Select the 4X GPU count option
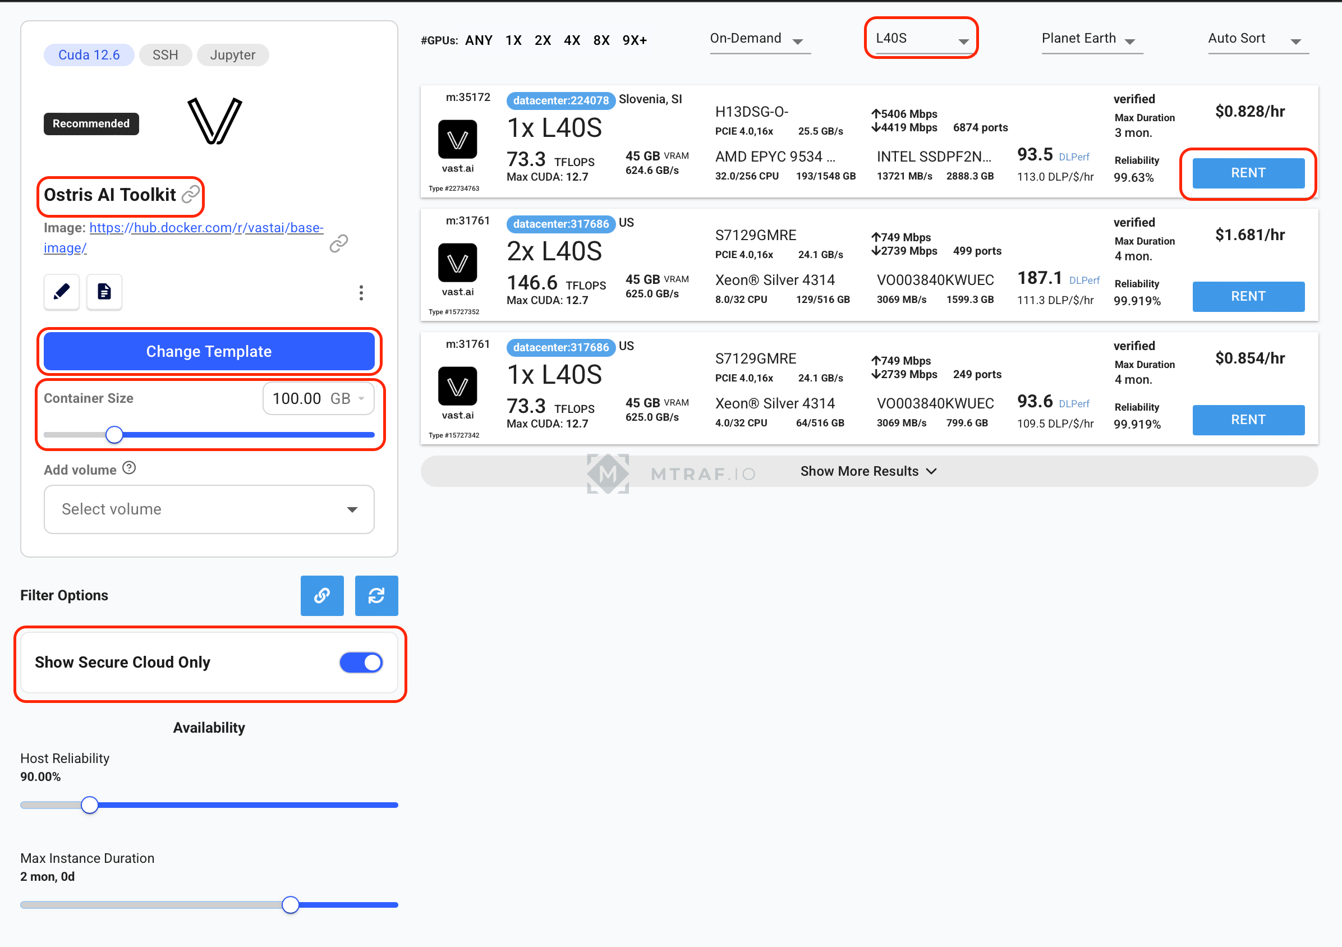This screenshot has height=947, width=1342. [x=571, y=40]
